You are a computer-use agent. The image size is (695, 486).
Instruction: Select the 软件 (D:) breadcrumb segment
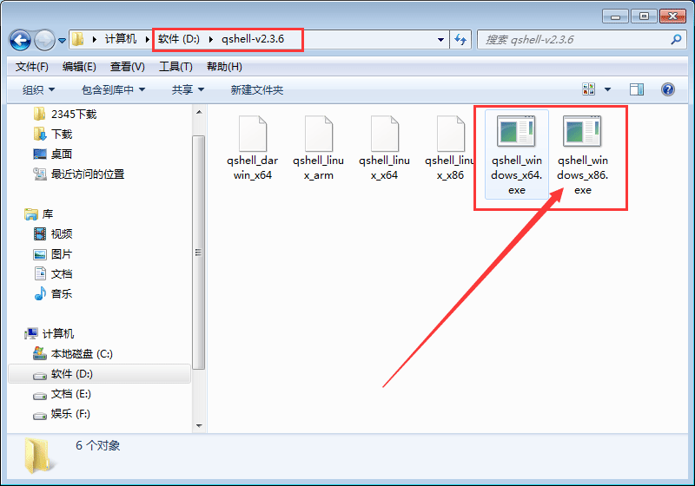179,39
